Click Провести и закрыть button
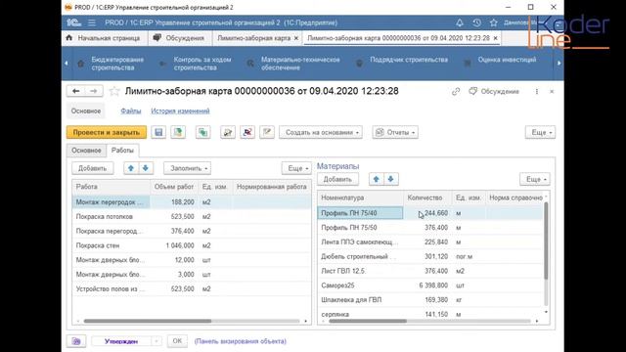The image size is (626, 352). pos(107,132)
